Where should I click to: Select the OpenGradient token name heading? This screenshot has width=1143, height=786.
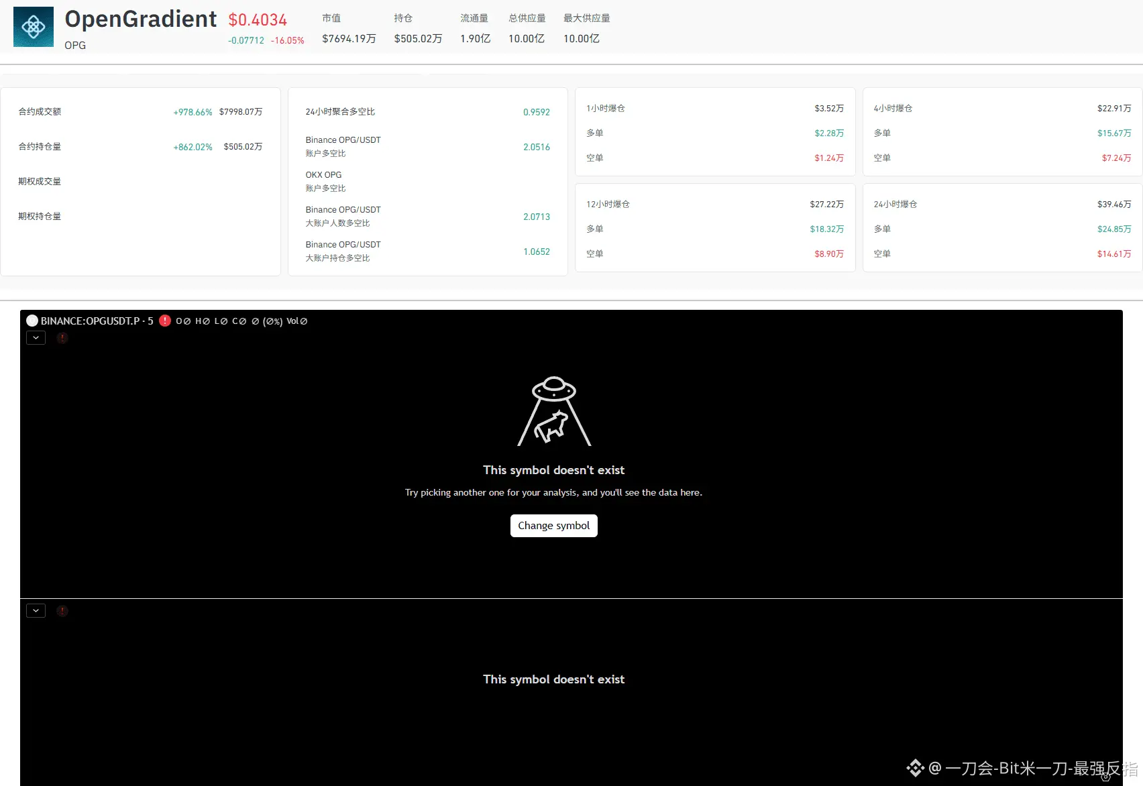[141, 19]
